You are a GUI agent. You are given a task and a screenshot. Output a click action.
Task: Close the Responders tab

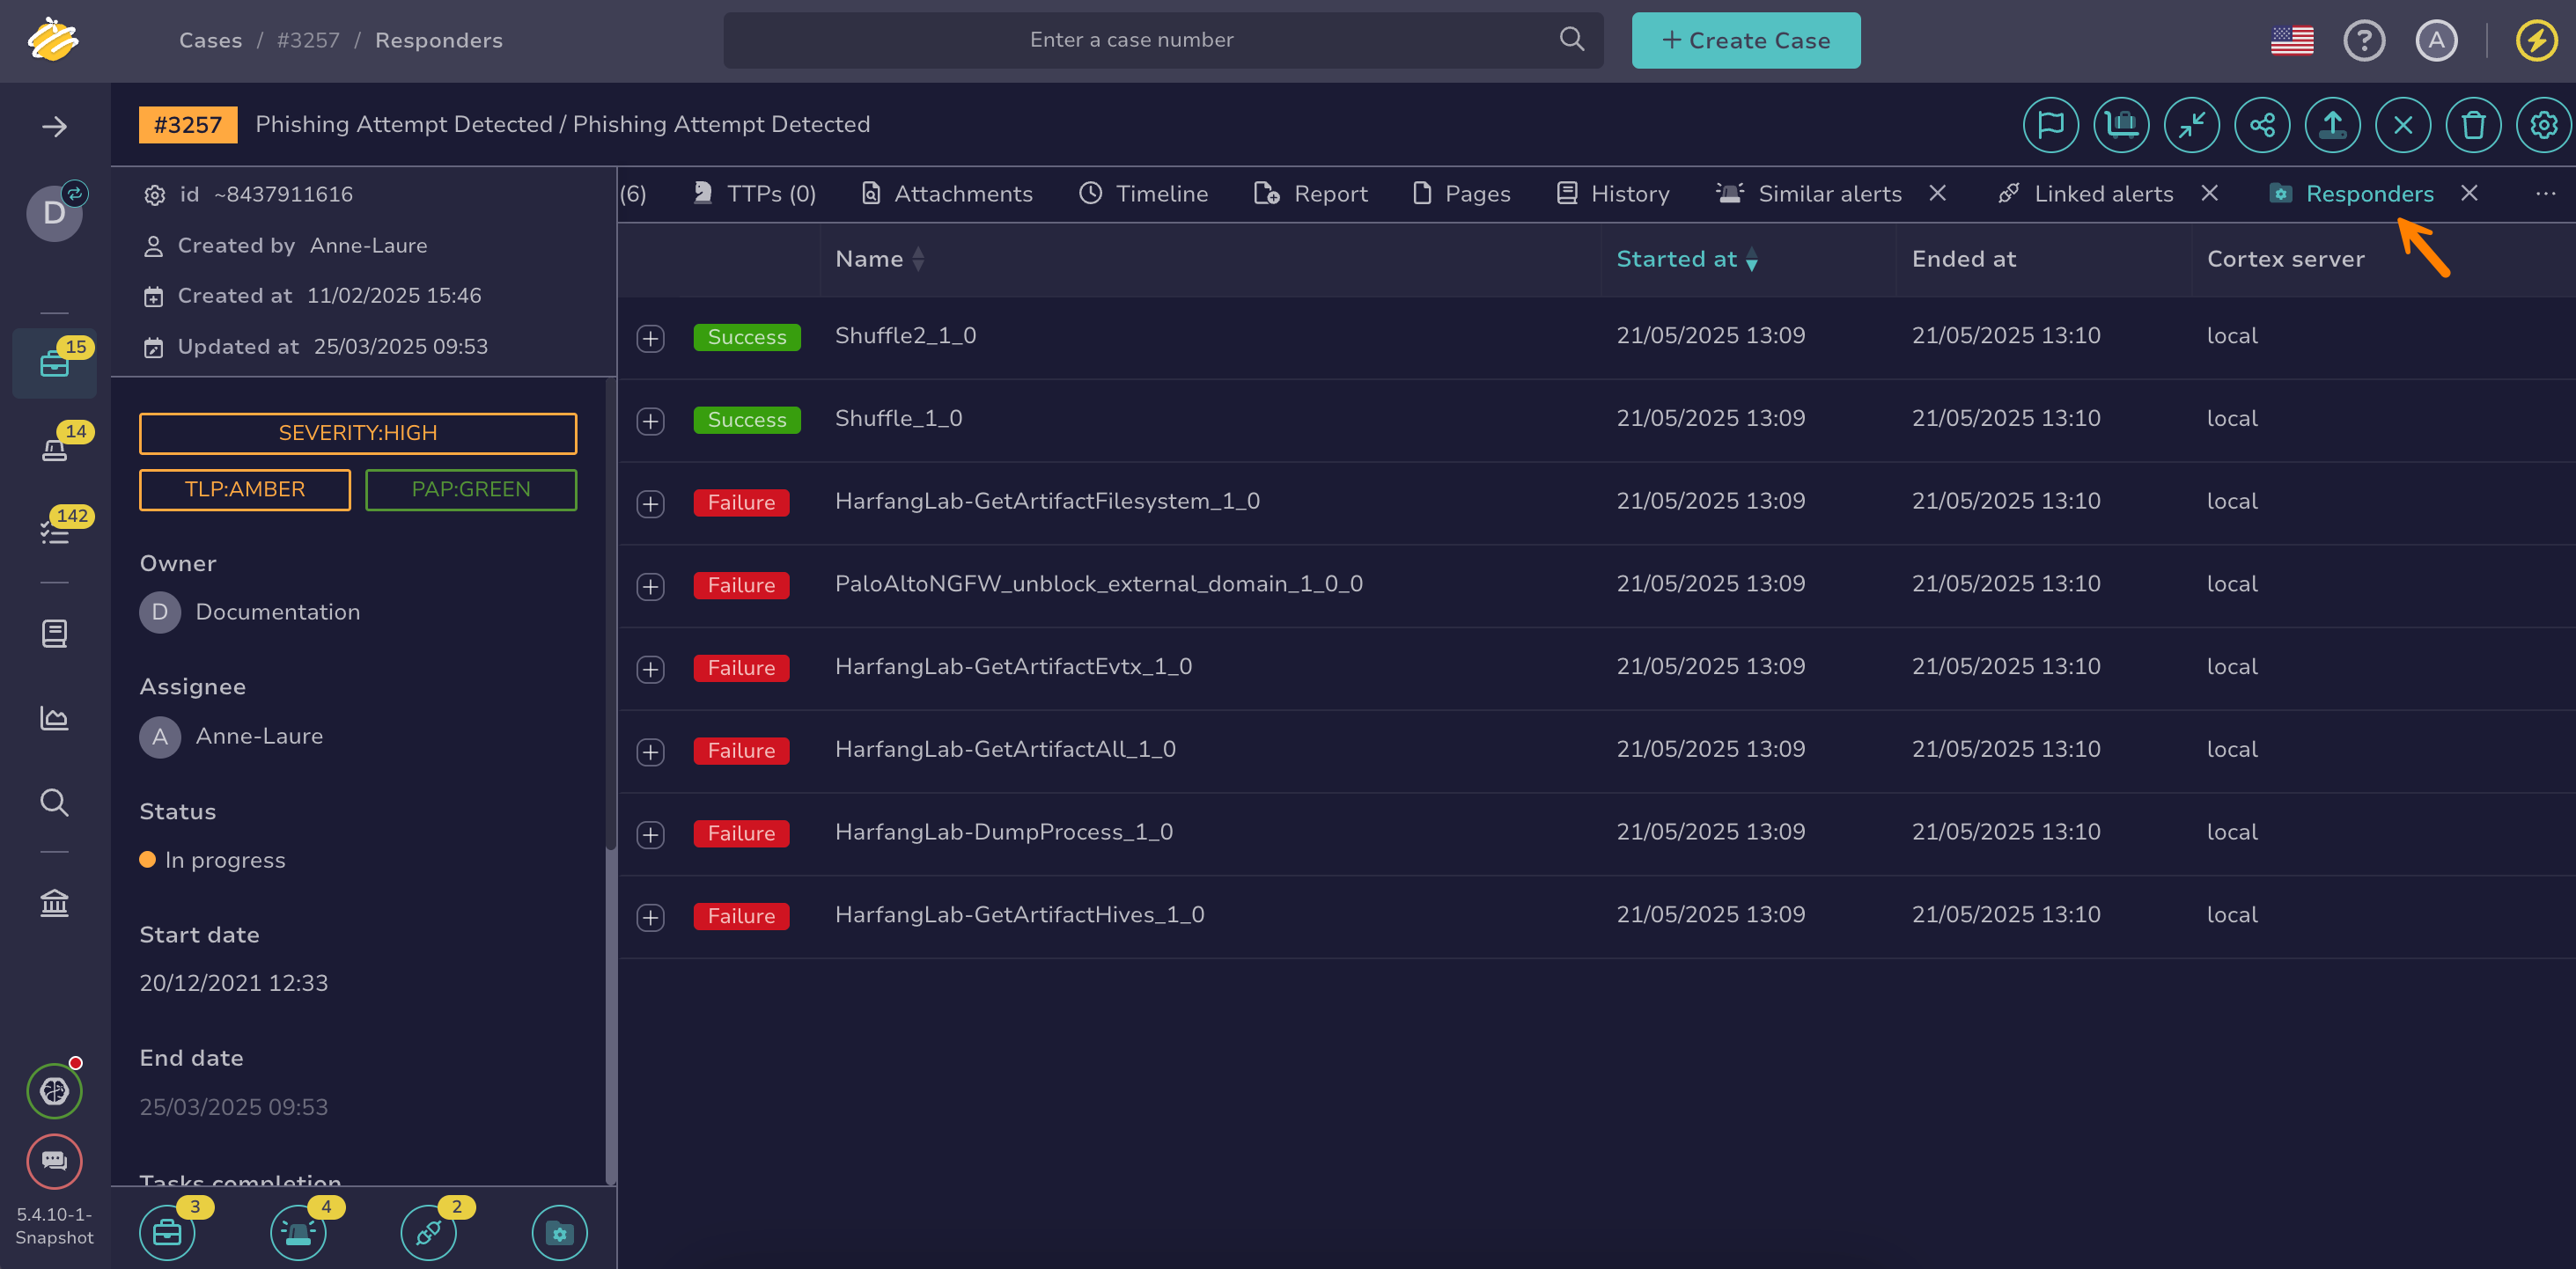coord(2469,193)
